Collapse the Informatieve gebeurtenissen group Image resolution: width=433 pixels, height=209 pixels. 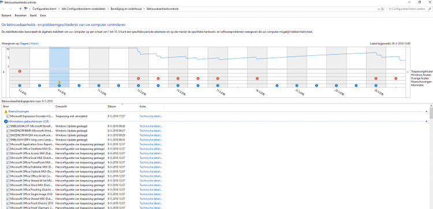427,121
